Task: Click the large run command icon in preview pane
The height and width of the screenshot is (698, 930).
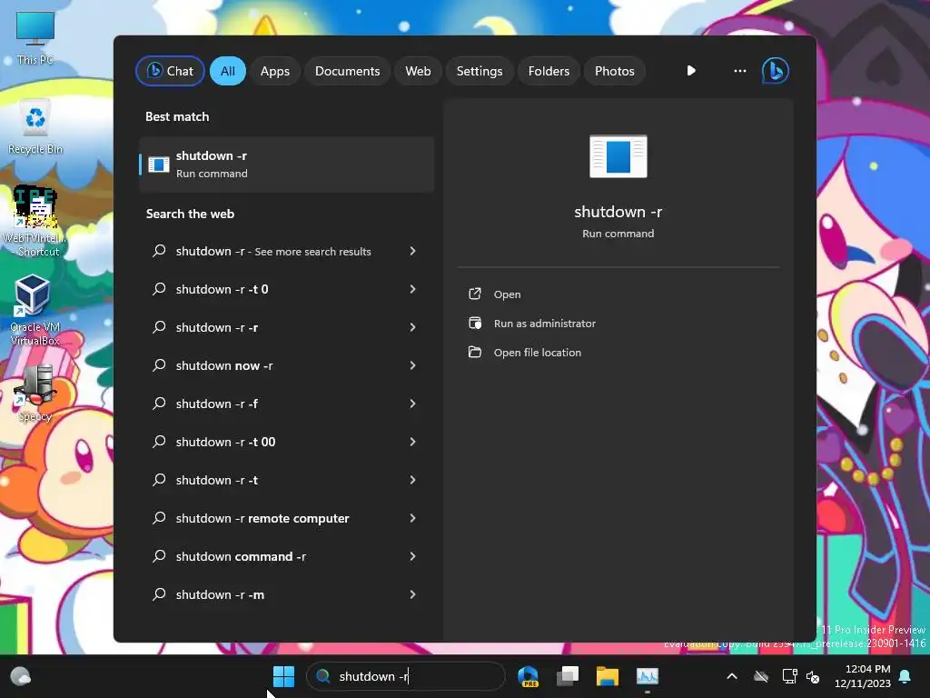Action: tap(618, 156)
